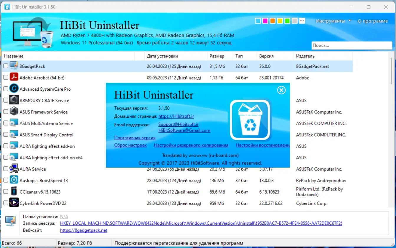396x248 pixels.
Task: Click the CCleaner application icon
Action: (14, 191)
